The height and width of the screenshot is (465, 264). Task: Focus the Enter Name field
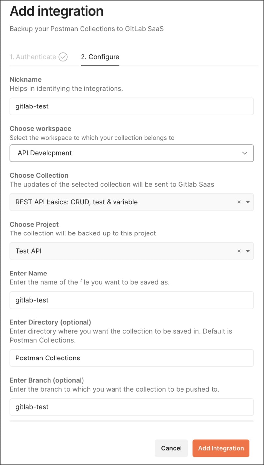click(x=132, y=300)
